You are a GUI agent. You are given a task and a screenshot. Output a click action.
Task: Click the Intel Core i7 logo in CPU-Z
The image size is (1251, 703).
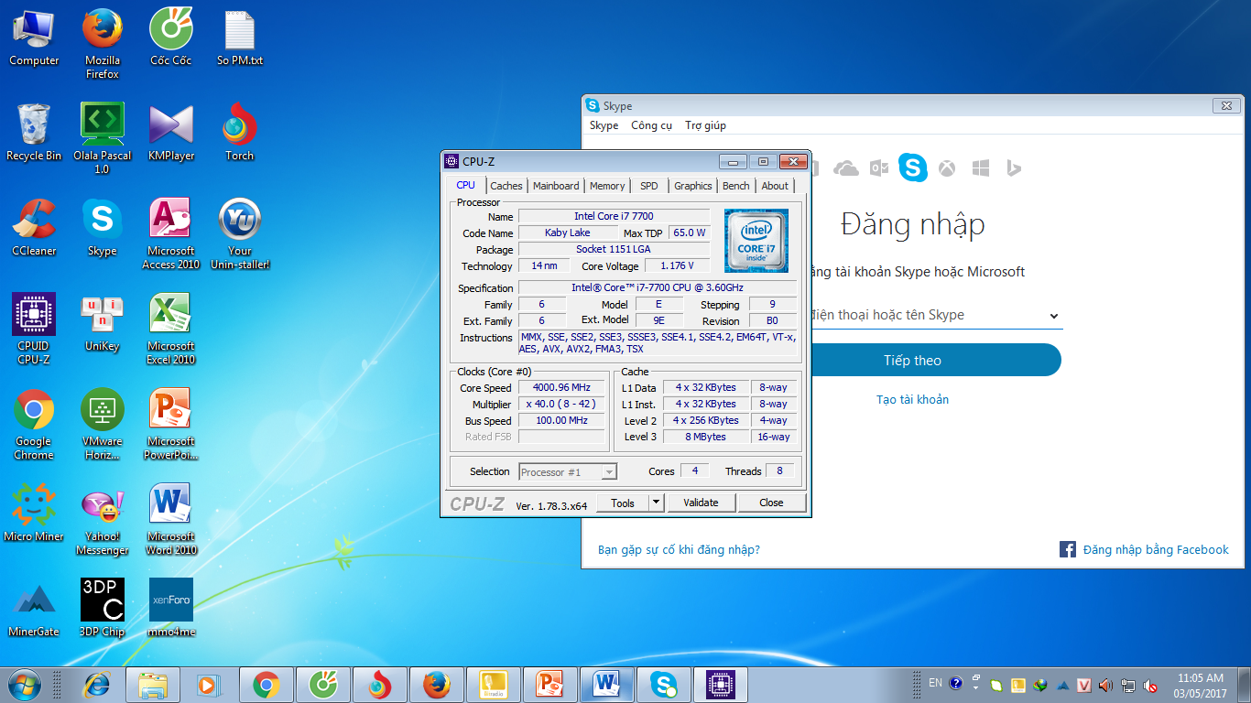[756, 241]
